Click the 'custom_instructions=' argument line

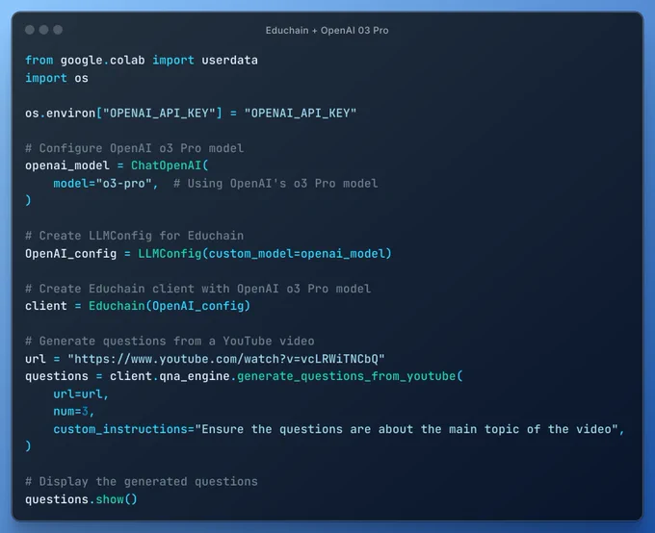pos(339,429)
